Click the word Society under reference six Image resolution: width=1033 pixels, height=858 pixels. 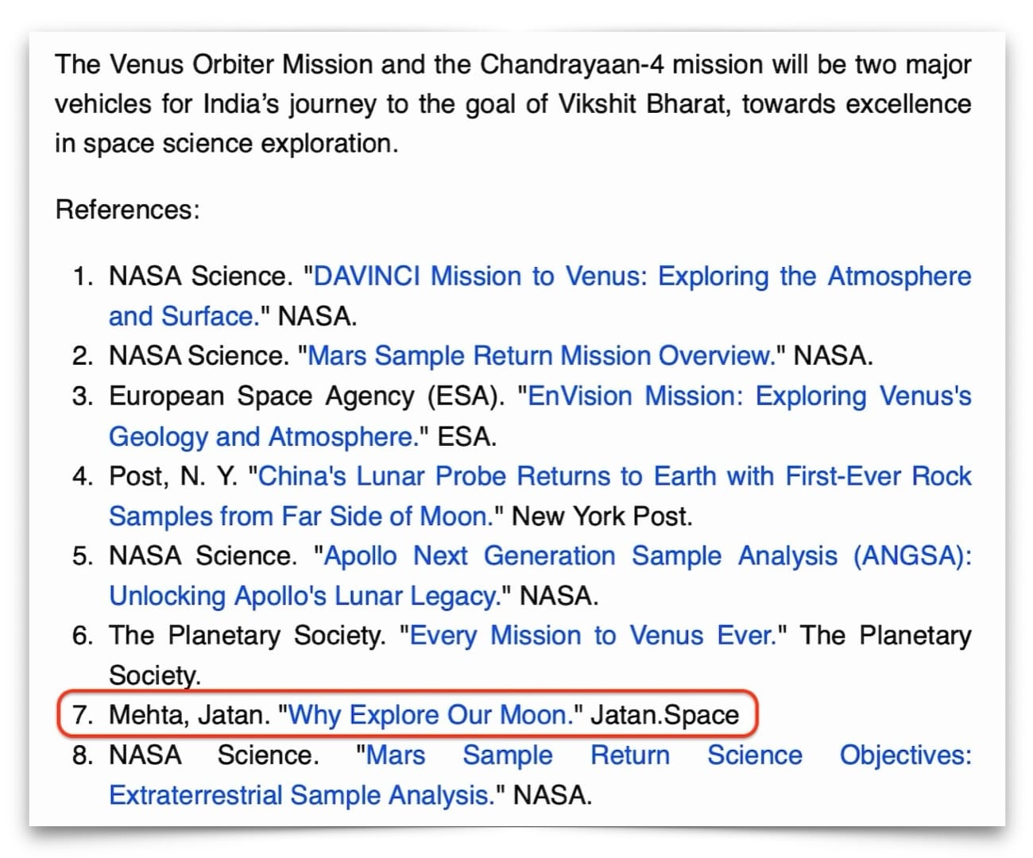point(155,675)
